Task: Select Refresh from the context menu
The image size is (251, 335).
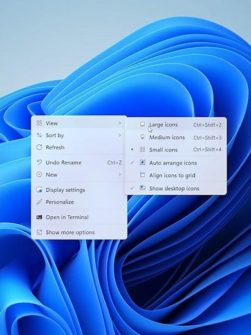Action: click(x=79, y=148)
